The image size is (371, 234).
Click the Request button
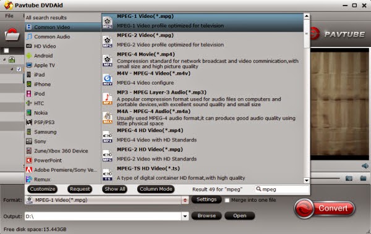point(80,189)
